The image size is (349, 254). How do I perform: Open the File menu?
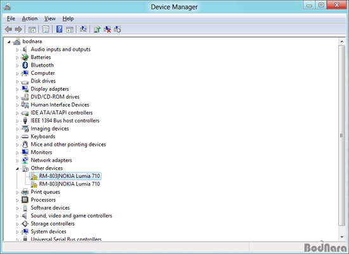pos(11,18)
